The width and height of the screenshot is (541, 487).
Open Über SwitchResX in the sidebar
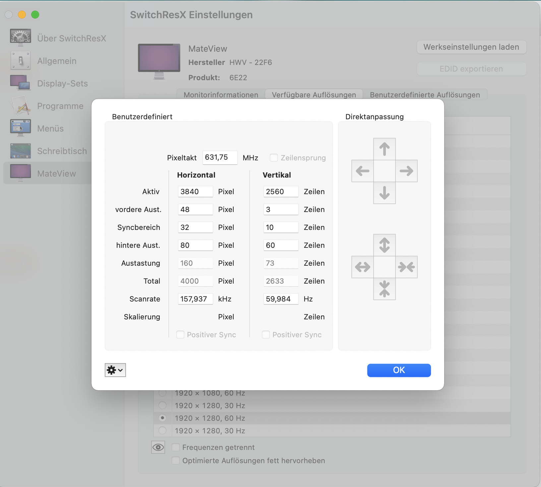tap(58, 38)
